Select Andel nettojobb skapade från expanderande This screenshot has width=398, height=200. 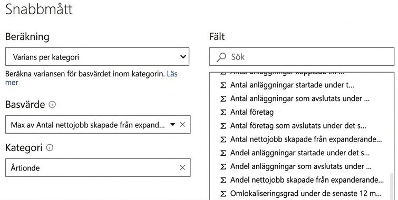tap(302, 179)
